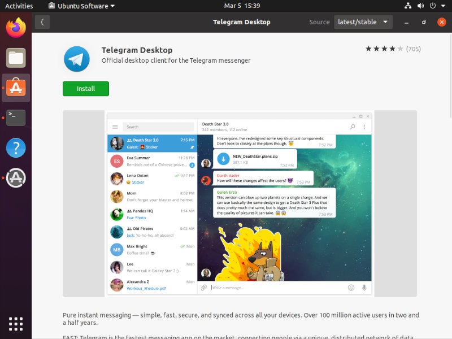The width and height of the screenshot is (452, 339).
Task: Select the highlighted Ubuntu Software icon in the dock
Action: pos(15,88)
